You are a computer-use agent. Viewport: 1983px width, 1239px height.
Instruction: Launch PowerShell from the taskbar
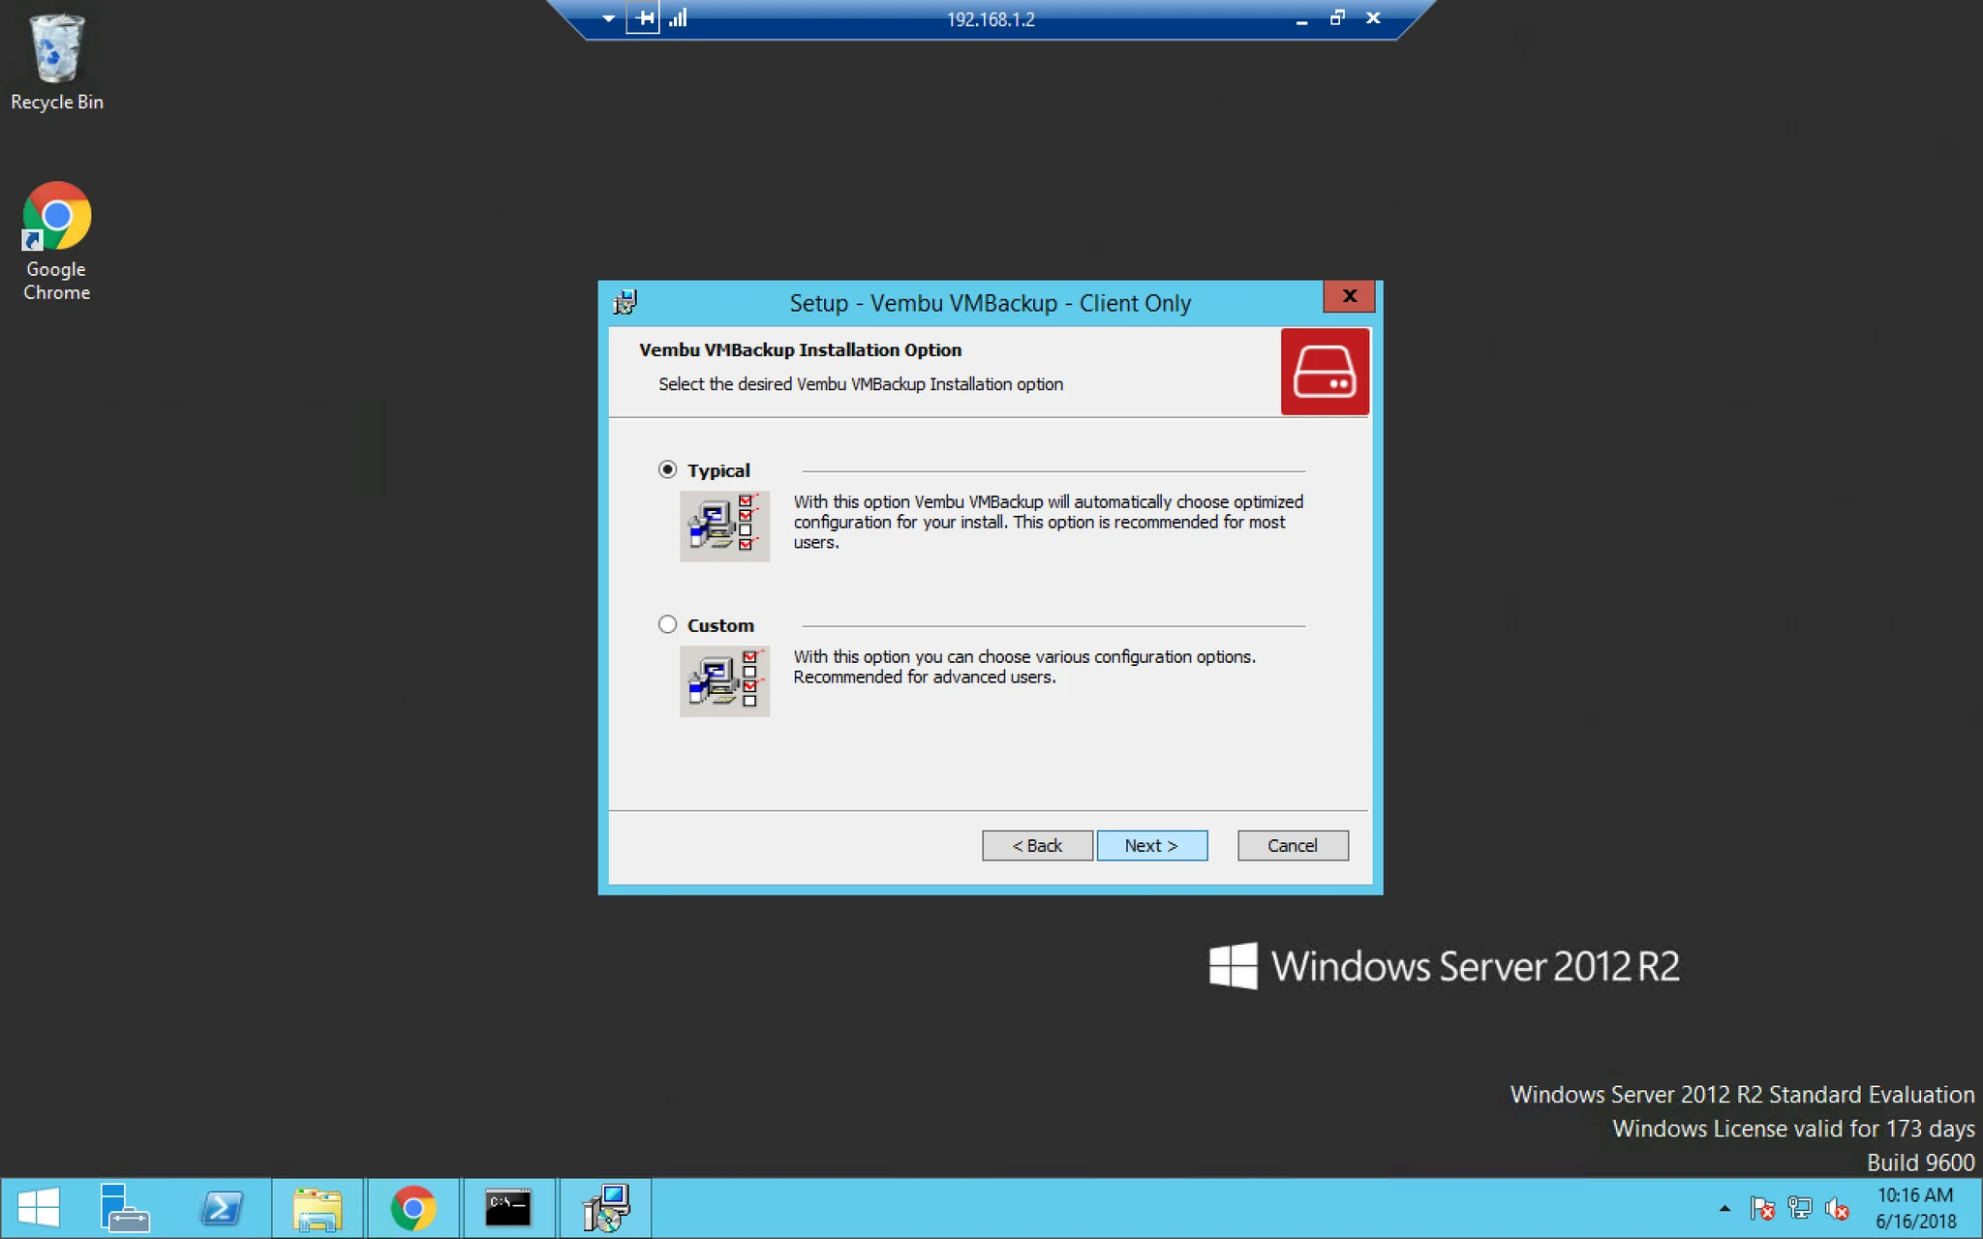point(222,1208)
